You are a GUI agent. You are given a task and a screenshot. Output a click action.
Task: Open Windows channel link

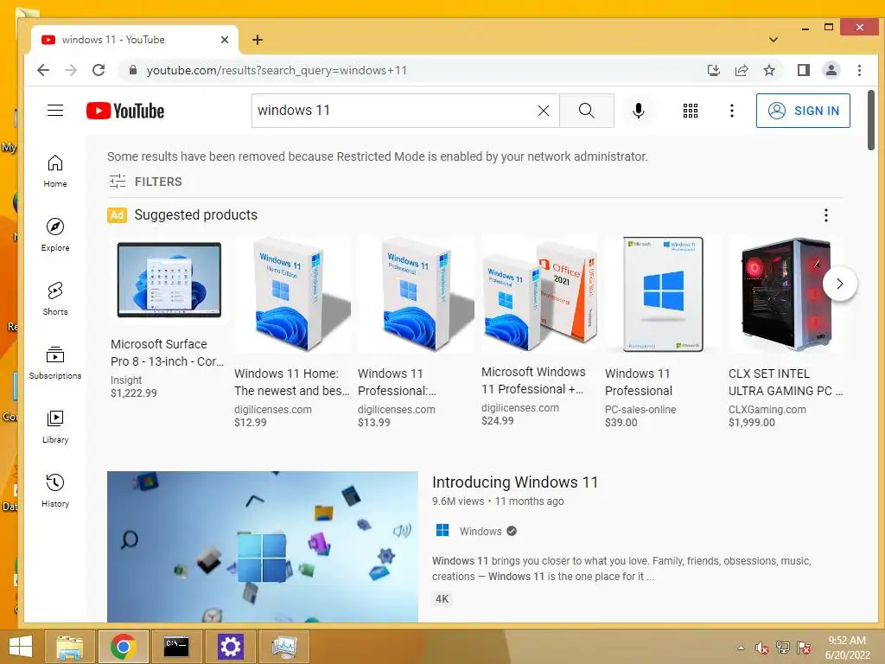480,532
